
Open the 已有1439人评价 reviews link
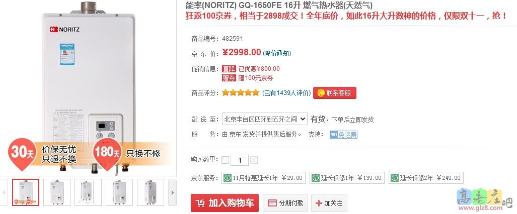coord(286,93)
